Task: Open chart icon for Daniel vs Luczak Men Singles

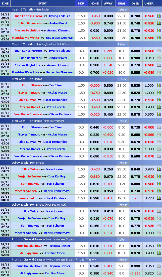Action: (x=159, y=107)
